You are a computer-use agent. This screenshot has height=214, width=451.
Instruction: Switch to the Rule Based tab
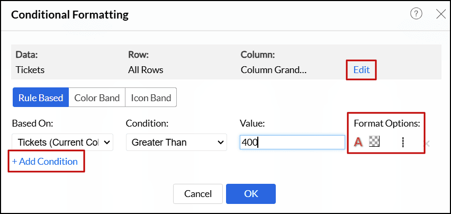(40, 97)
